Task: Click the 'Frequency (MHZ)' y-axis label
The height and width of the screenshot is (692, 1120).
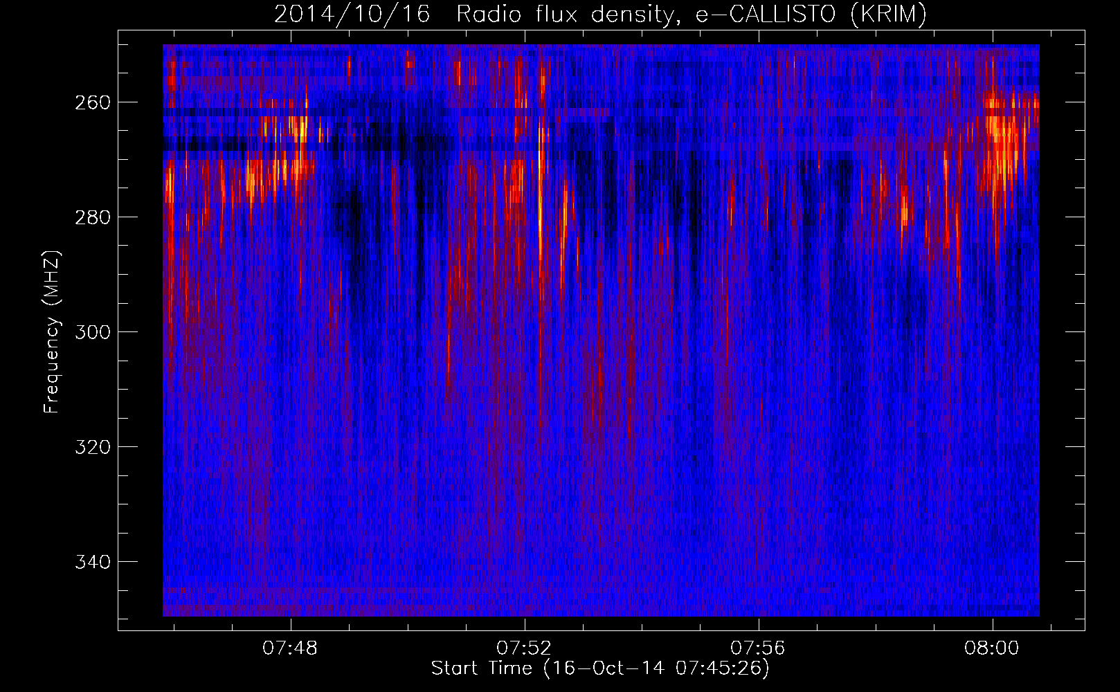Action: [53, 332]
